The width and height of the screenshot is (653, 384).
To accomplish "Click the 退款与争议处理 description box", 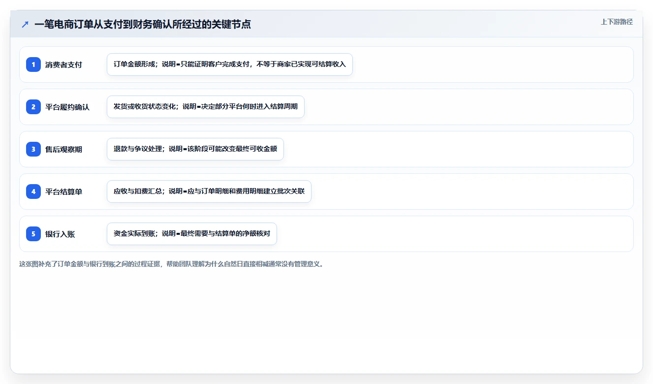I will [195, 149].
